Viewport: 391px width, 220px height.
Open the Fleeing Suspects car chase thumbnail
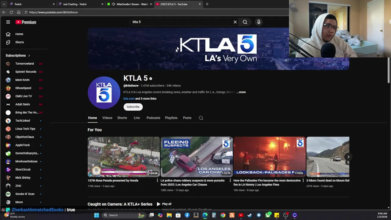coord(196,157)
